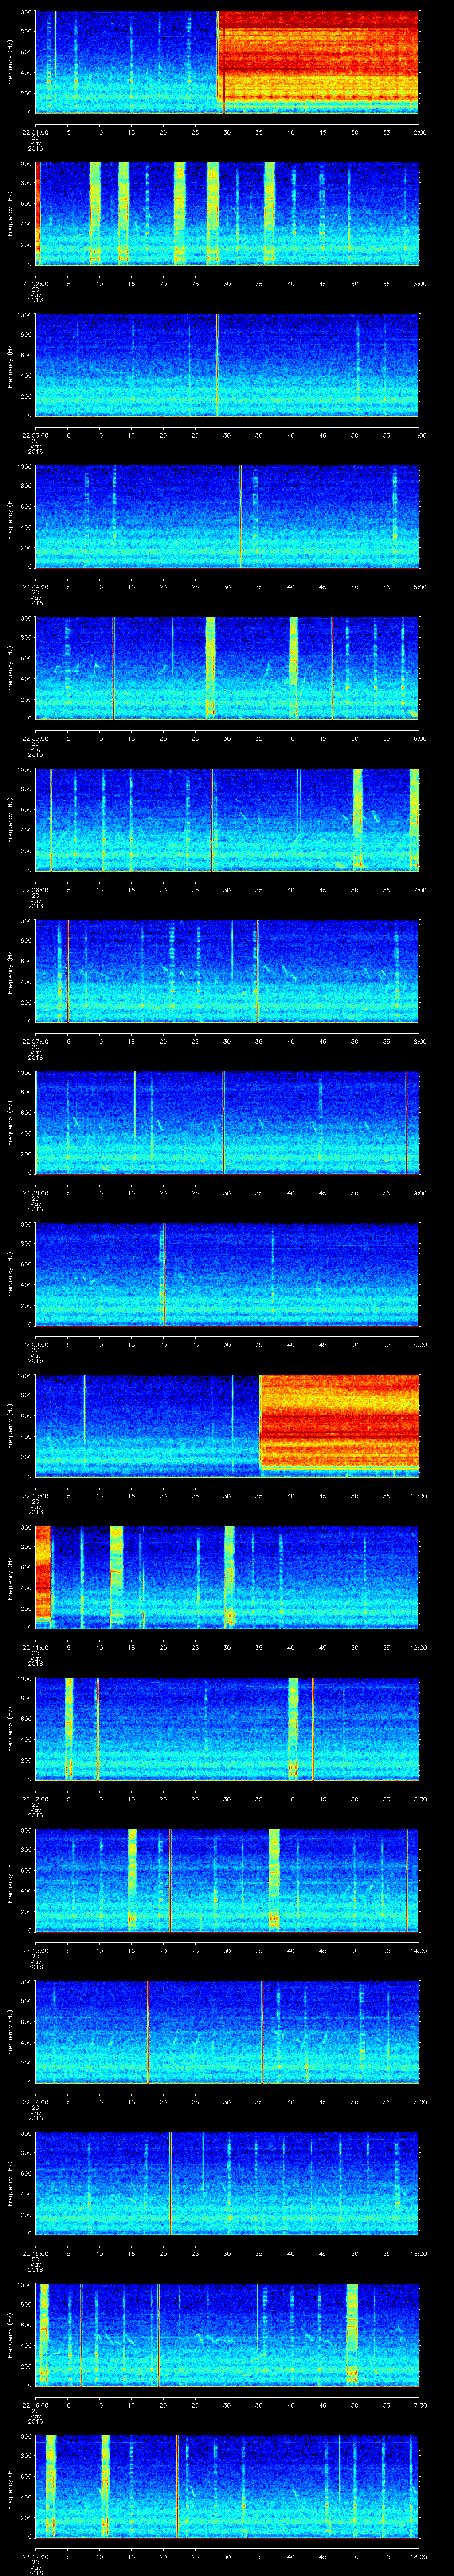The image size is (454, 2576).
Task: Click the 6:00 end-time label below the 22:05 panel
Action: coord(419,738)
